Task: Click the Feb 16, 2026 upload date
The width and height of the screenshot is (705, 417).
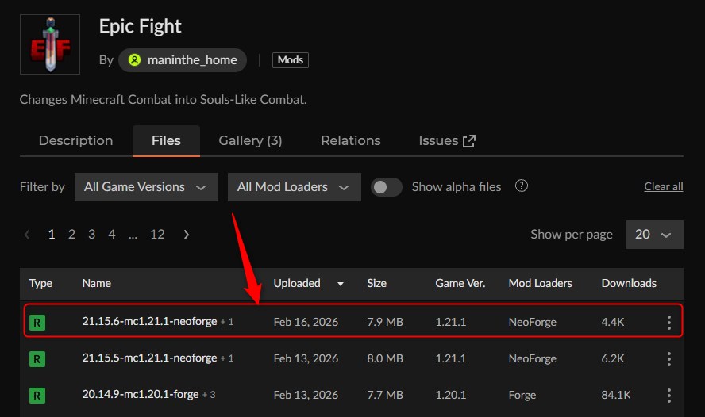Action: click(x=306, y=322)
